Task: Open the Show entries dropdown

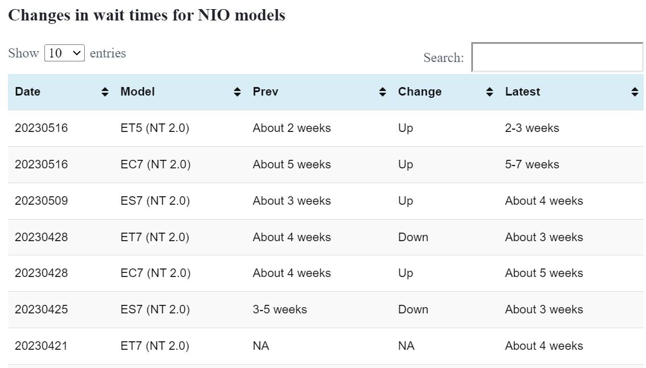Action: (x=64, y=53)
